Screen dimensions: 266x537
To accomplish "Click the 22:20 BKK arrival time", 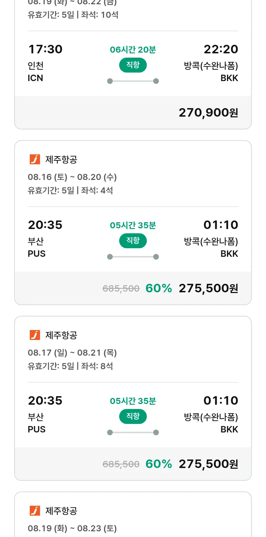I will 221,49.
